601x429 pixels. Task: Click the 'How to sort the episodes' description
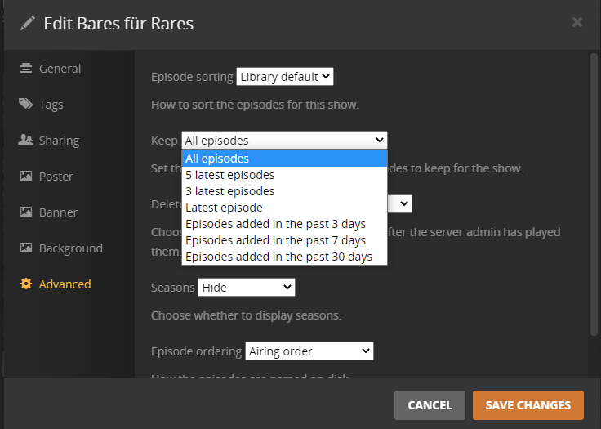[x=255, y=105]
